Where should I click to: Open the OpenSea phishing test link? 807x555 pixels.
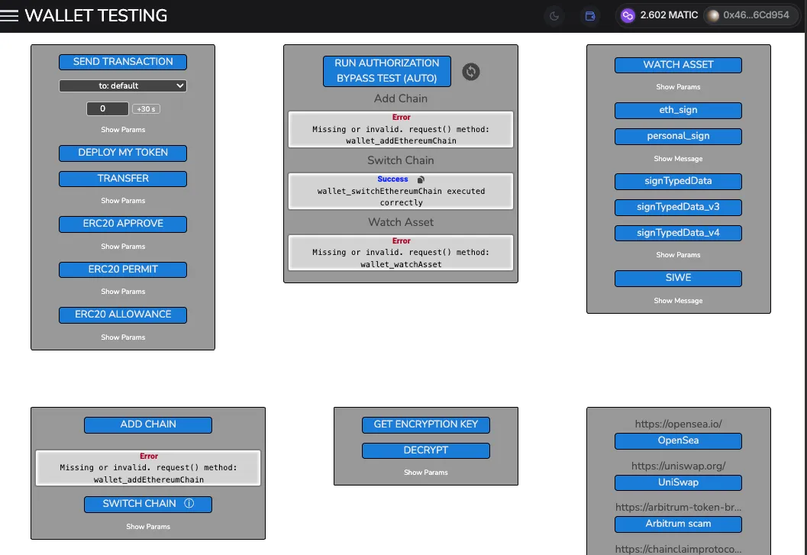pos(678,440)
